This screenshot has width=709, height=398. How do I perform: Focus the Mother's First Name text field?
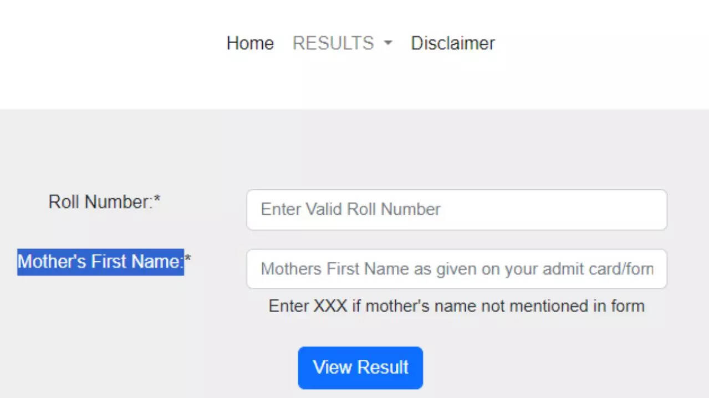[456, 269]
